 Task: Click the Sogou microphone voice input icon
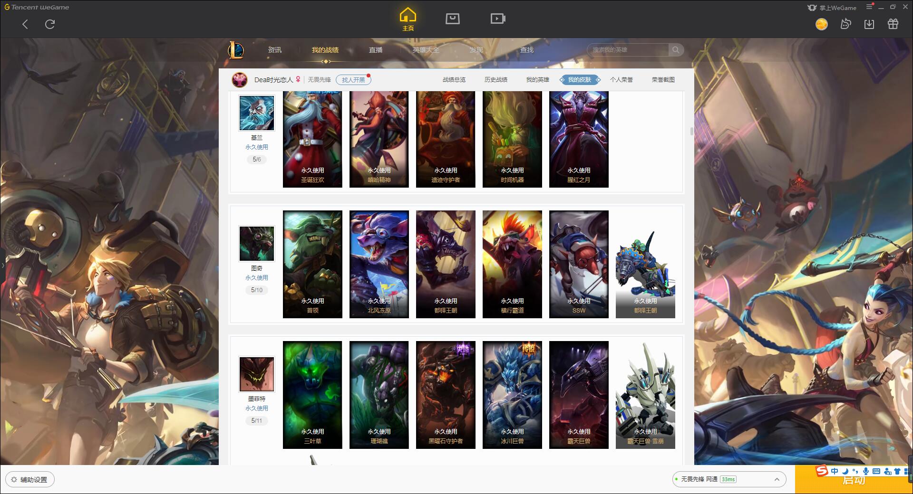(x=866, y=471)
